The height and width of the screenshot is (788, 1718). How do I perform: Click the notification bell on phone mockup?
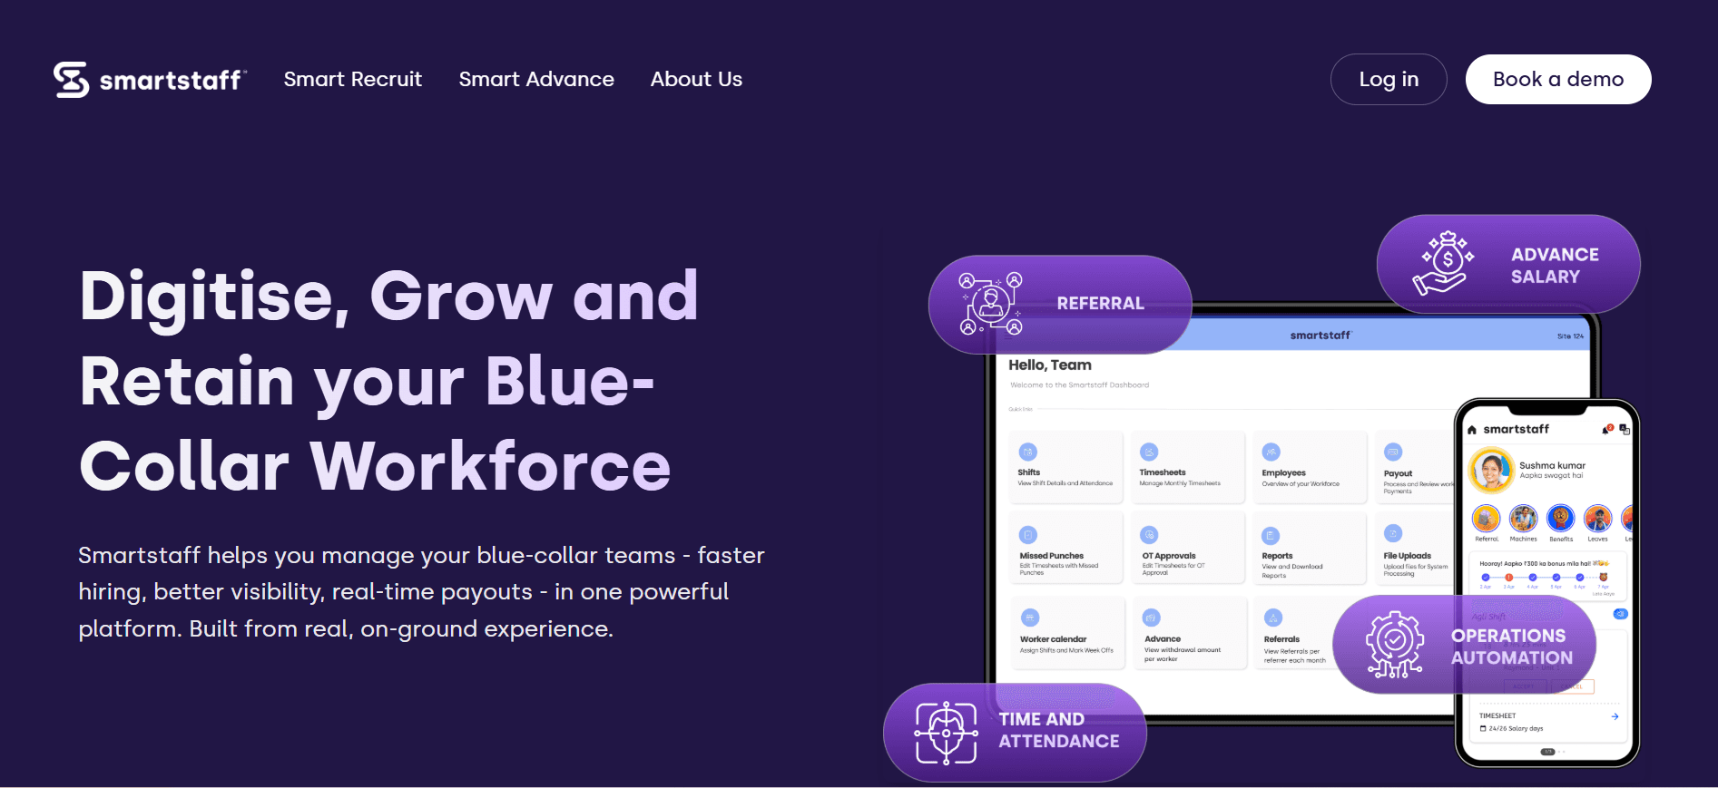pos(1606,429)
